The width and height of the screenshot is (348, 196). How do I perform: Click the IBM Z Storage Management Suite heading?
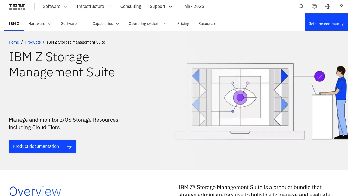[62, 65]
